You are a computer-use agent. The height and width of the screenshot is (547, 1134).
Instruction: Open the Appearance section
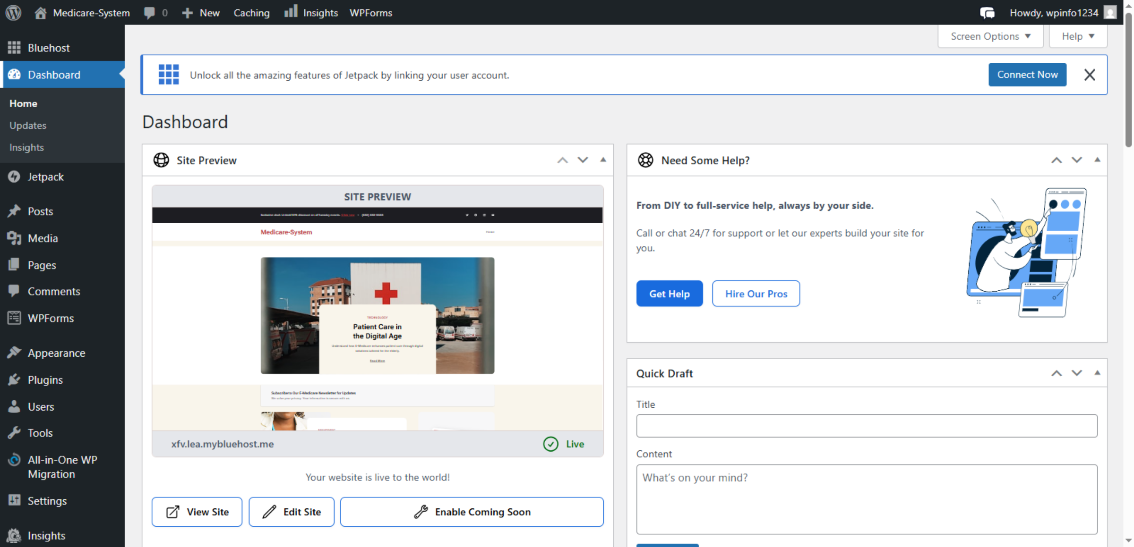tap(56, 353)
